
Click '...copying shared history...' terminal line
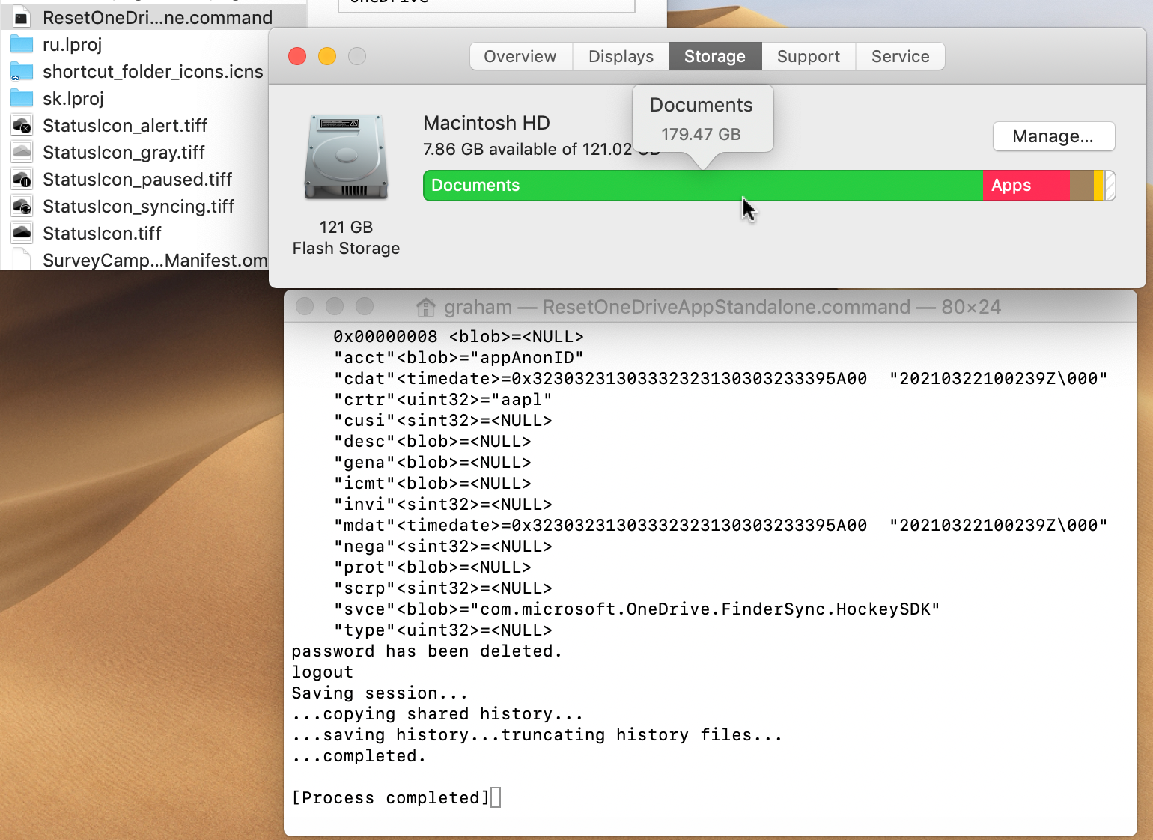(437, 714)
